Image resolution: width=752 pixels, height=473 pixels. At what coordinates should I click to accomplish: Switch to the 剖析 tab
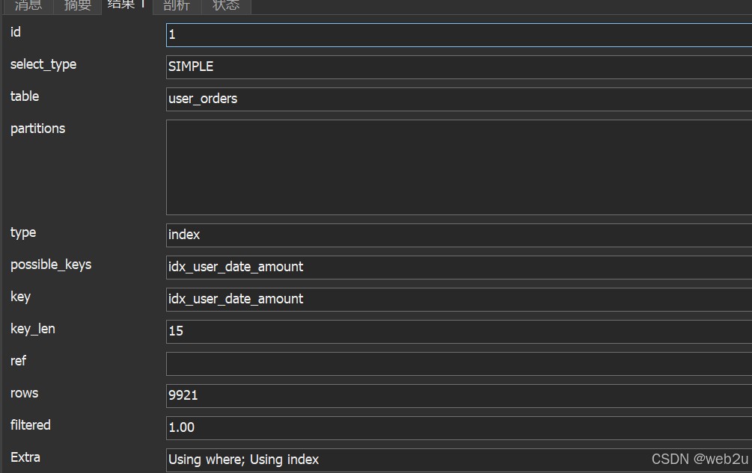[177, 6]
